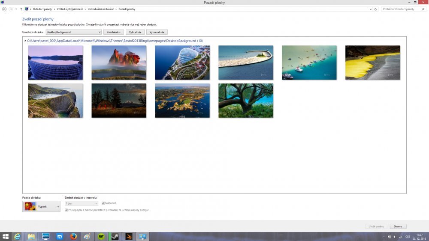
Task: Open the orange-lines app in taskbar
Action: click(x=129, y=236)
